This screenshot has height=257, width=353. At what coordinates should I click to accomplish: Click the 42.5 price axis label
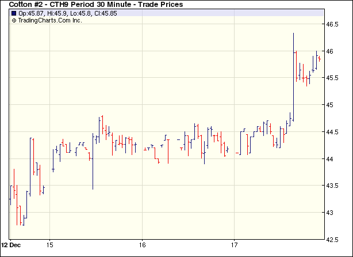pyautogui.click(x=334, y=239)
